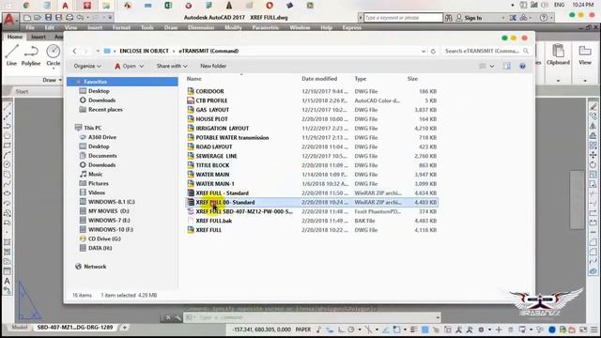
Task: Open CD Drive (G:) in navigation pane
Action: [104, 238]
